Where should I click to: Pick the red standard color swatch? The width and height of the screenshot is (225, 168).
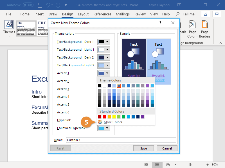(104, 117)
